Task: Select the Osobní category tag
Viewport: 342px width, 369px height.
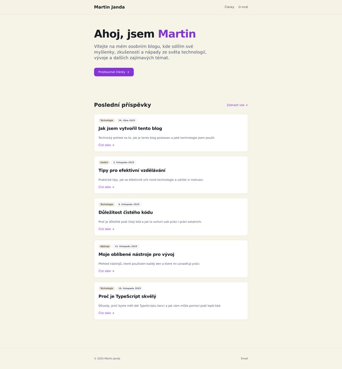Action: point(104,162)
